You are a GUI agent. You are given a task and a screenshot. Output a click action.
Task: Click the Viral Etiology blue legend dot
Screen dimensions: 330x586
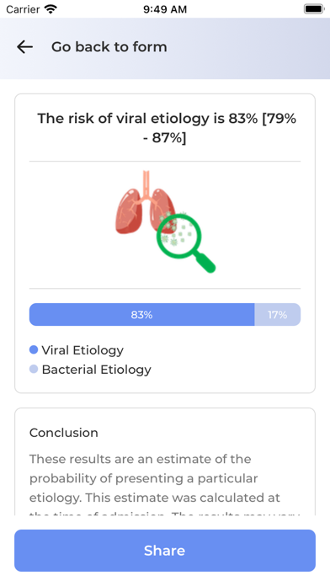(x=34, y=349)
